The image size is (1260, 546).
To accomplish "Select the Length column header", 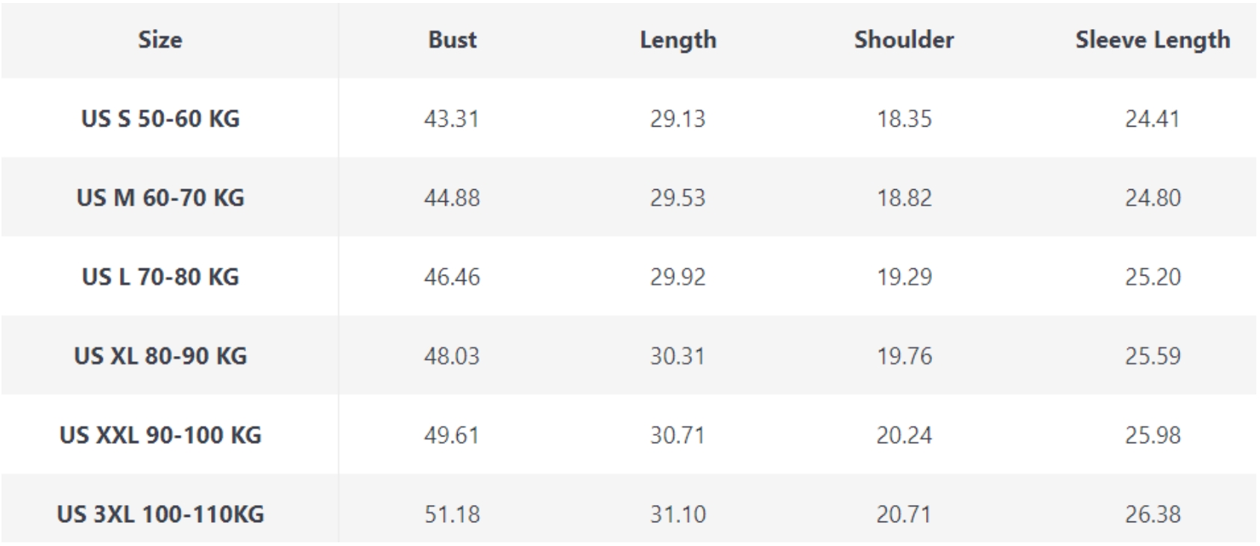I will click(678, 39).
